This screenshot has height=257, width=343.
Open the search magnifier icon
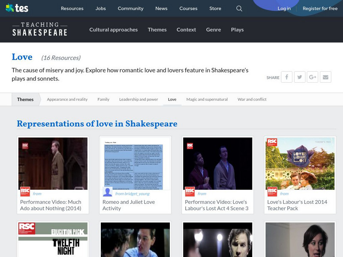(239, 9)
